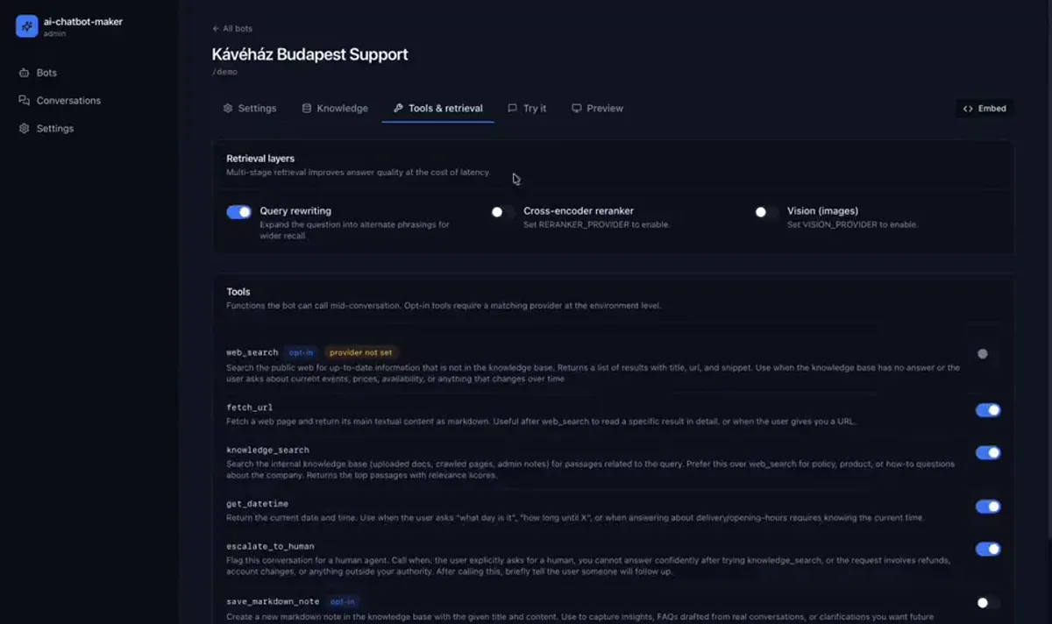
Task: Click the chat bubble icon on Try it tab
Action: 513,109
